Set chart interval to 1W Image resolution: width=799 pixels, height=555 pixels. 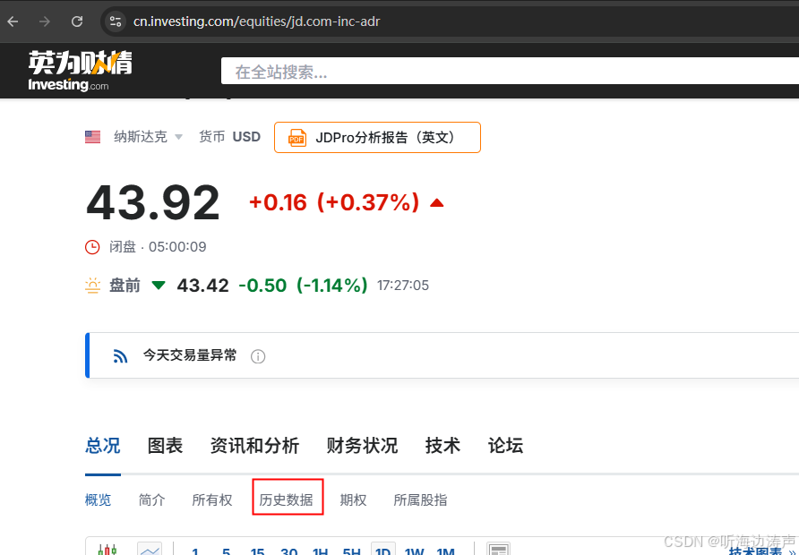(x=414, y=551)
